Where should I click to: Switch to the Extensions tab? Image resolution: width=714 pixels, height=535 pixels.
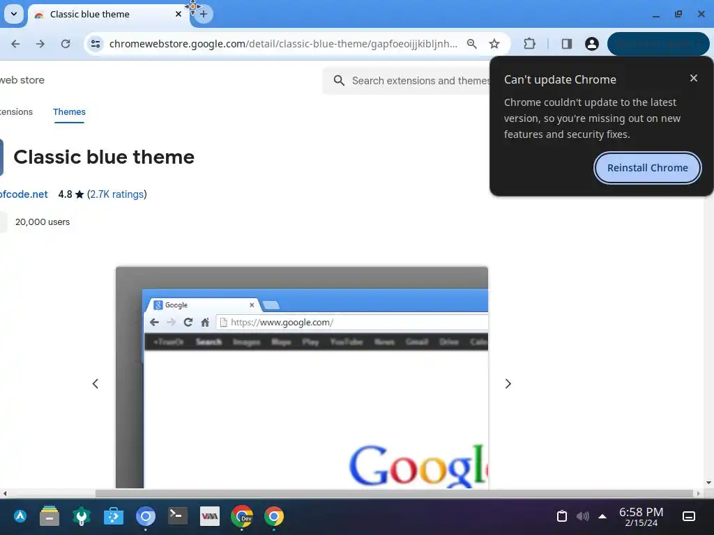click(x=17, y=112)
